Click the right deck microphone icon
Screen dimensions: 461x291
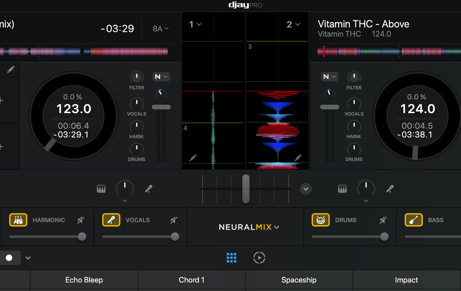390,189
